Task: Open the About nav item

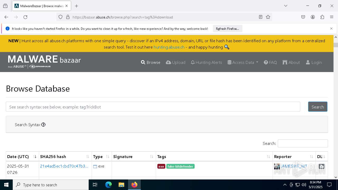Action: click(291, 62)
